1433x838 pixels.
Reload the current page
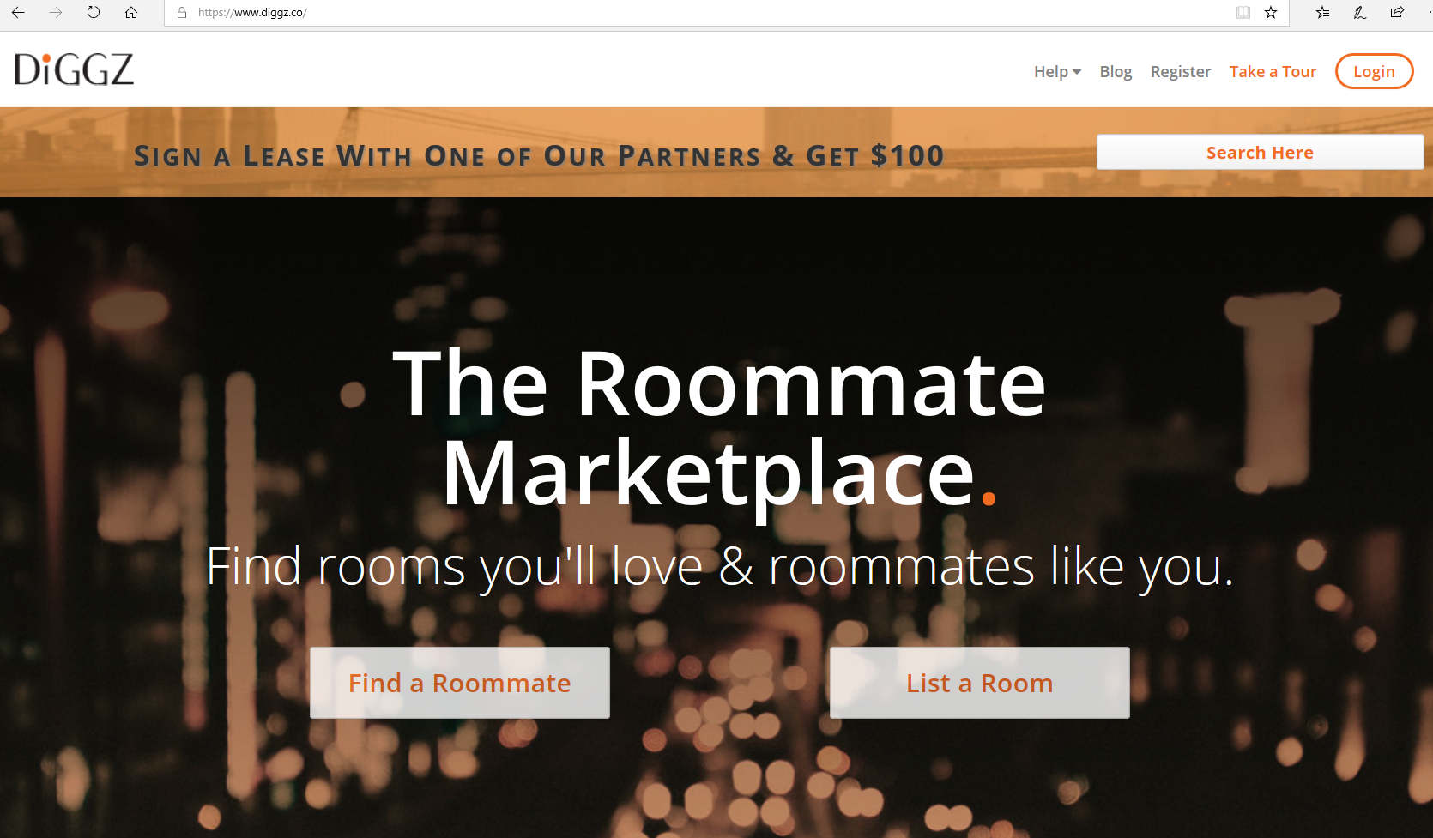point(94,13)
